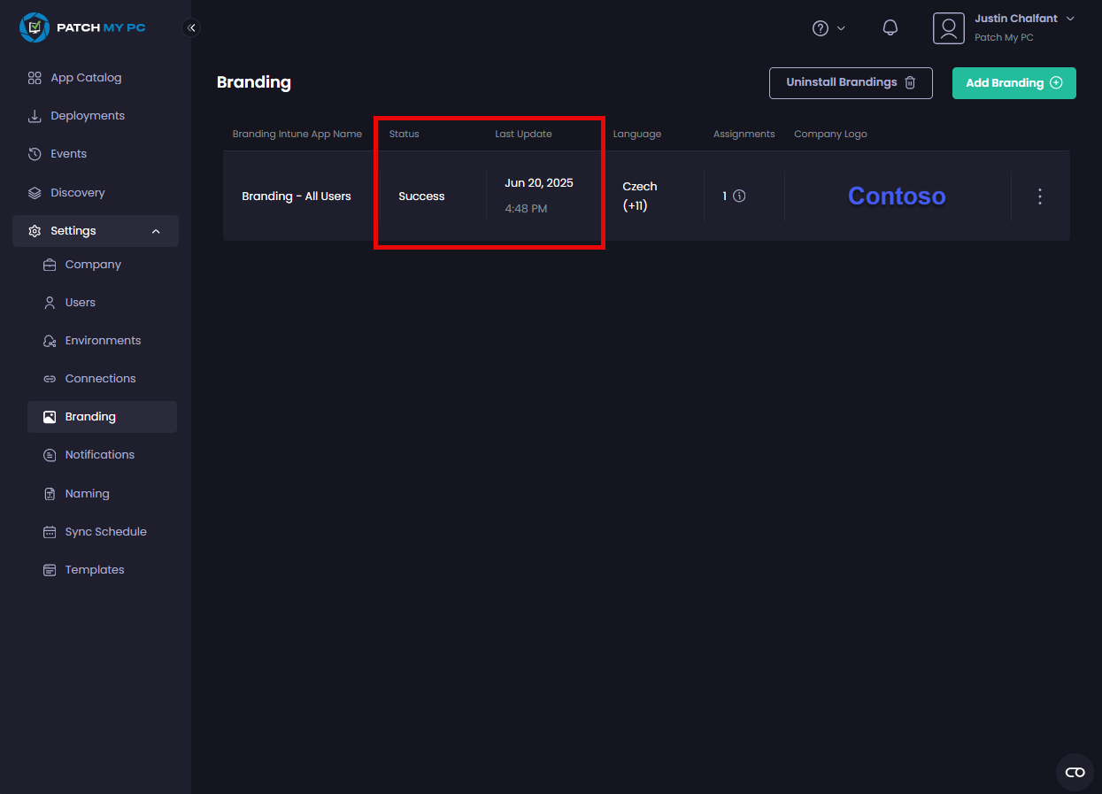Click the Patch My PC logo
This screenshot has width=1102, height=794.
coord(82,27)
